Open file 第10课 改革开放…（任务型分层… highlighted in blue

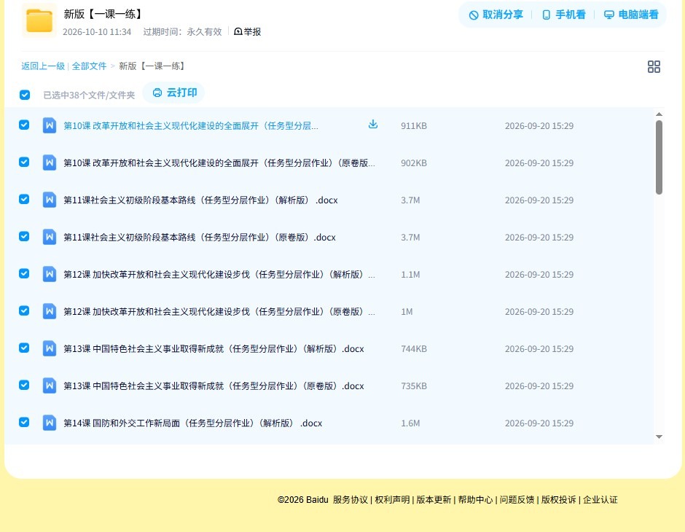(x=191, y=126)
